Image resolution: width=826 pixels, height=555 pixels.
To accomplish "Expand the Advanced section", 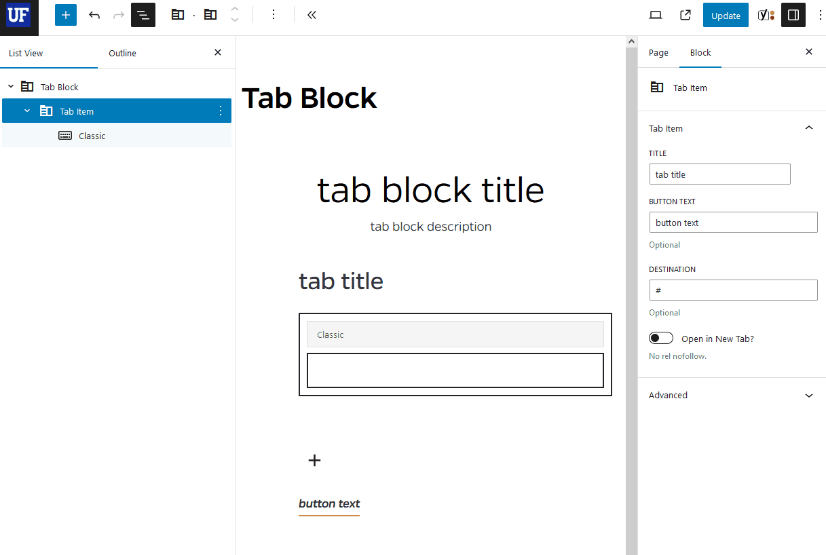I will (x=732, y=395).
